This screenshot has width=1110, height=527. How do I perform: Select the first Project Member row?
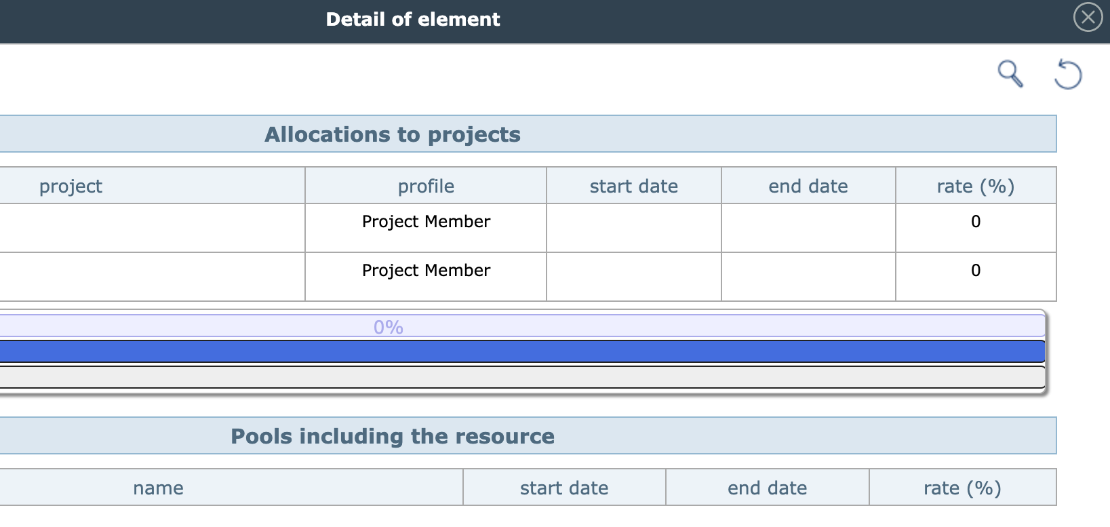point(426,222)
